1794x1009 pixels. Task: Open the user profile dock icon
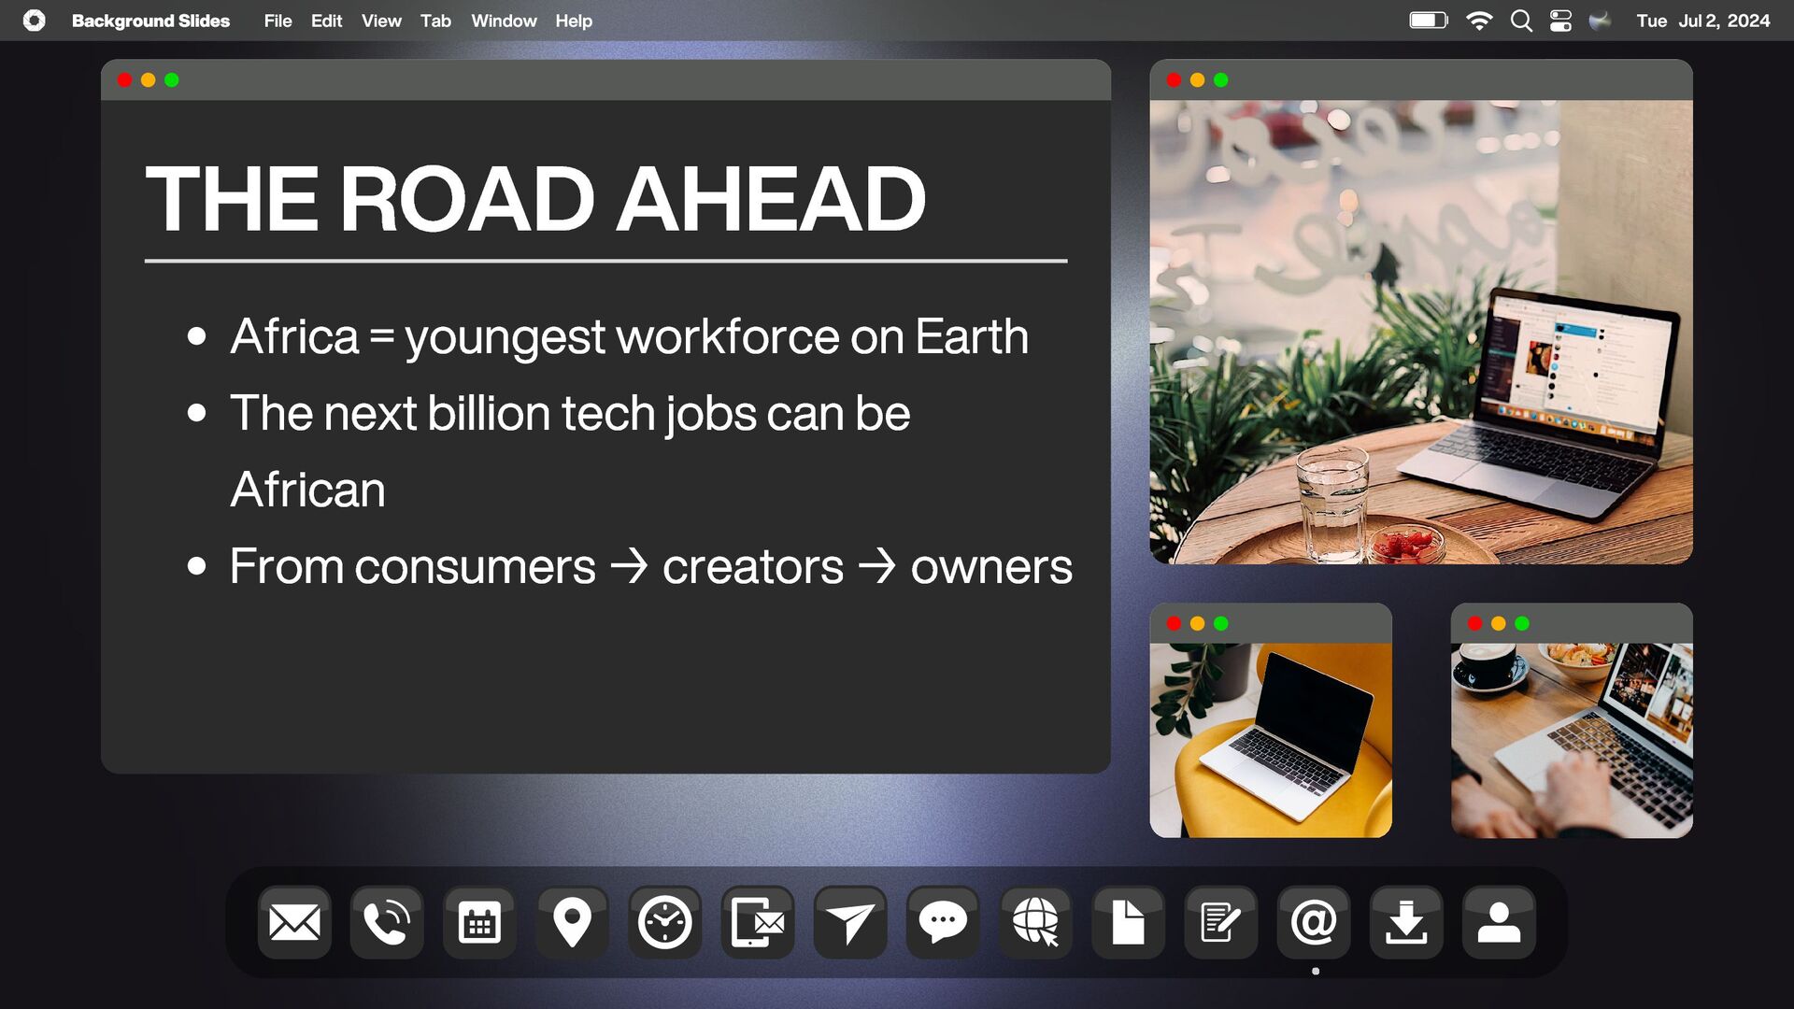1499,923
